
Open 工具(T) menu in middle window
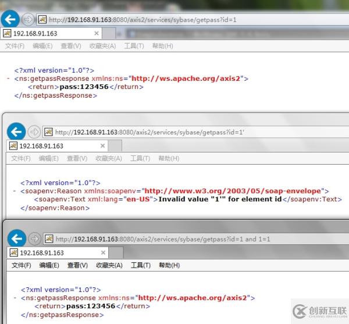[140, 158]
